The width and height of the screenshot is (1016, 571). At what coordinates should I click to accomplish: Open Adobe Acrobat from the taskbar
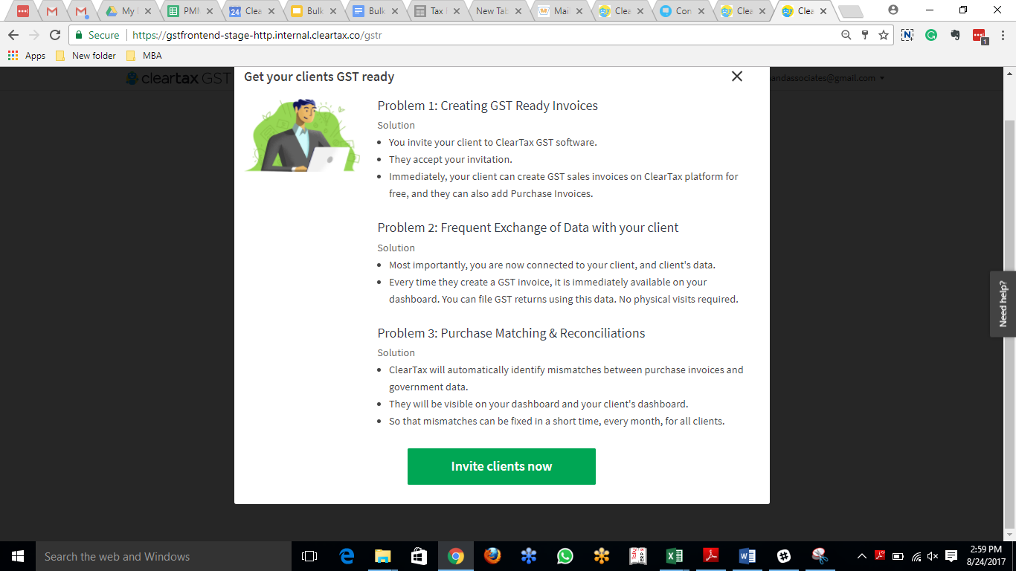click(711, 556)
